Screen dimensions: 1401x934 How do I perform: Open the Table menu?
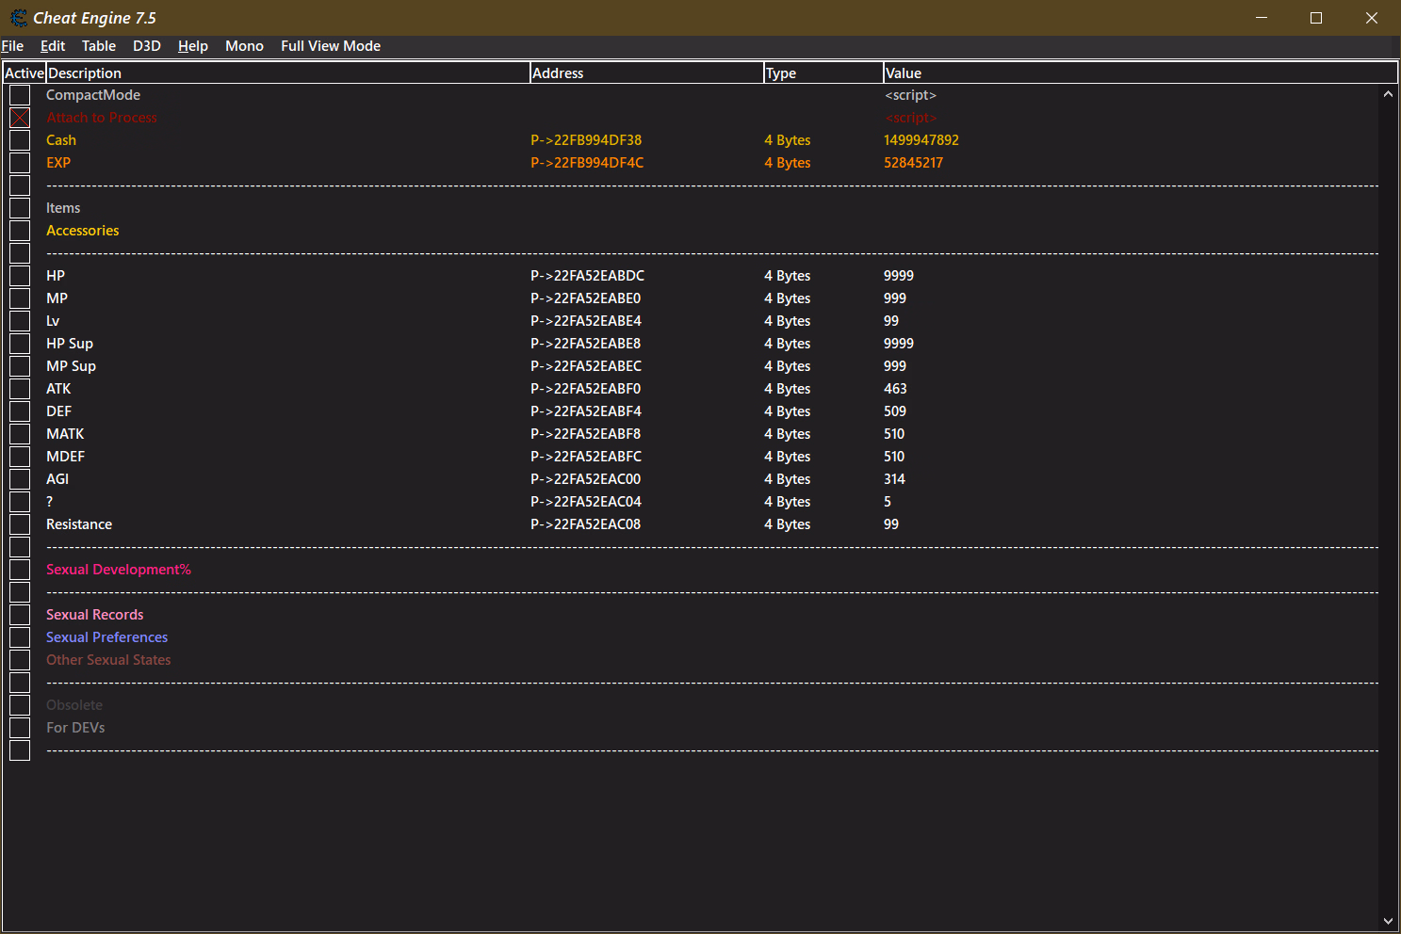pyautogui.click(x=99, y=46)
